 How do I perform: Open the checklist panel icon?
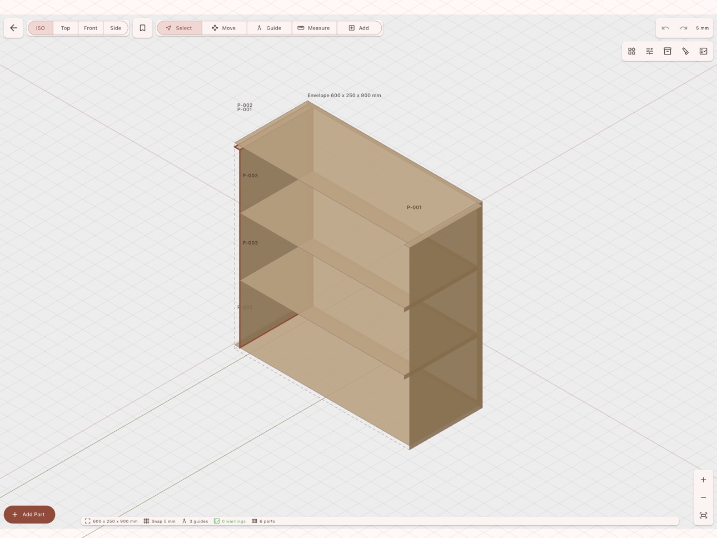coord(703,51)
